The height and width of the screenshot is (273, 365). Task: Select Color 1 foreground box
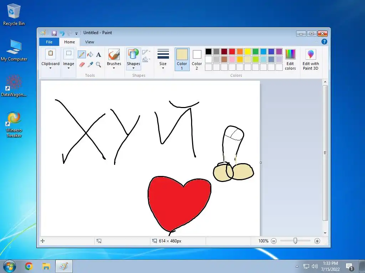click(182, 59)
